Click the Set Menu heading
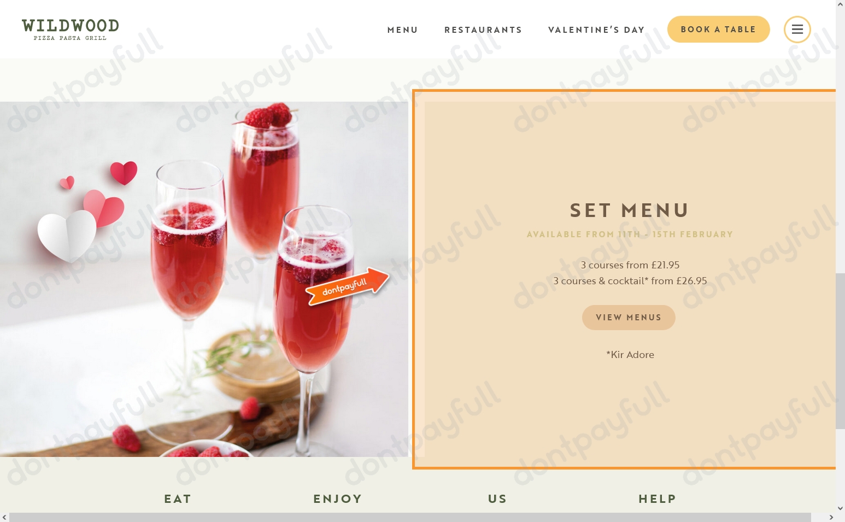This screenshot has width=845, height=522. coord(630,210)
